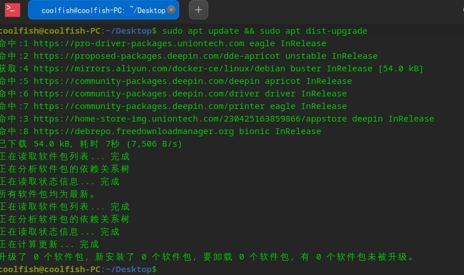Click the community-packages.deepin.com/deepin URL
The image size is (464, 275).
147,81
